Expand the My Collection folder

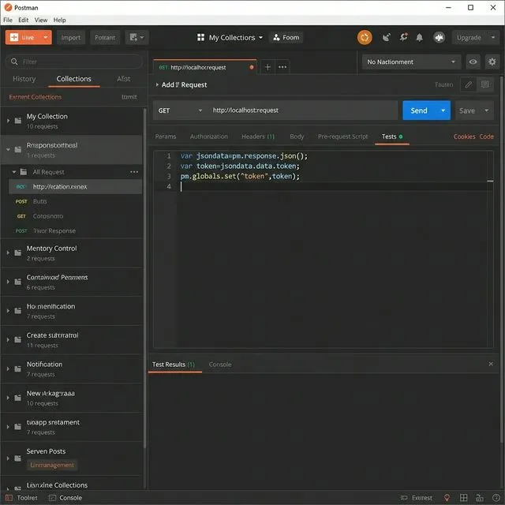point(9,121)
